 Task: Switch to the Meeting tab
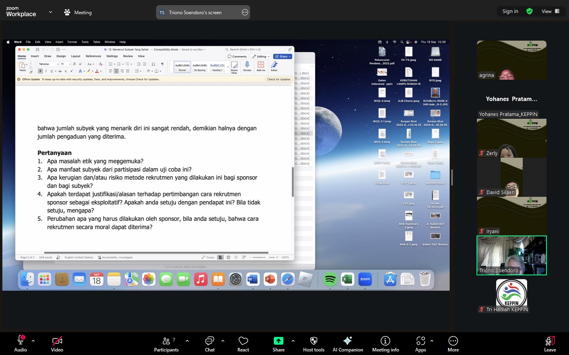click(78, 13)
